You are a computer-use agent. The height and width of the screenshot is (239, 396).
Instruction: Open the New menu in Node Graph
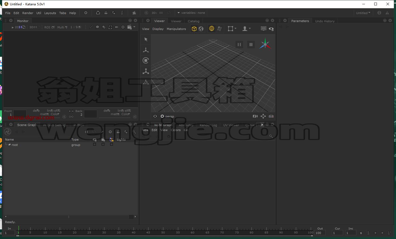click(145, 130)
